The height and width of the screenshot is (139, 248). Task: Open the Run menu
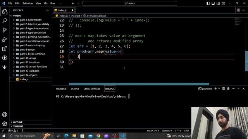tap(53, 3)
